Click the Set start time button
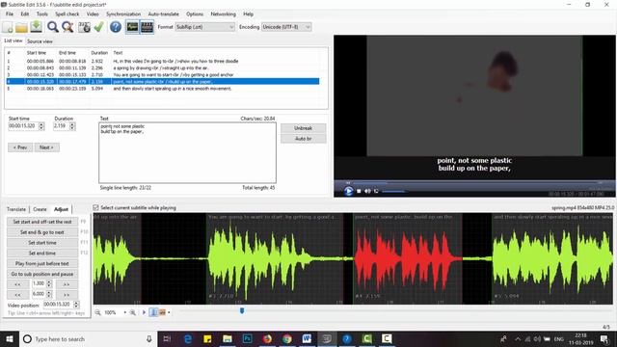617x347 pixels. pyautogui.click(x=42, y=243)
